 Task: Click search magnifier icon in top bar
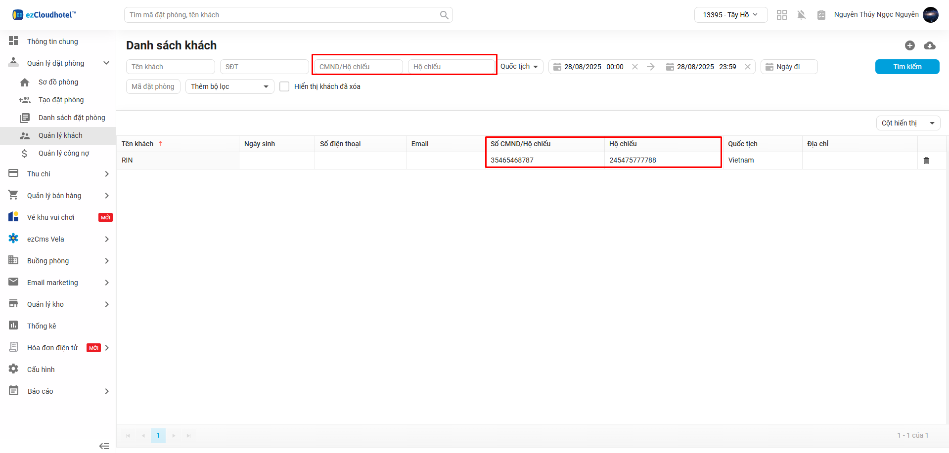pyautogui.click(x=444, y=15)
